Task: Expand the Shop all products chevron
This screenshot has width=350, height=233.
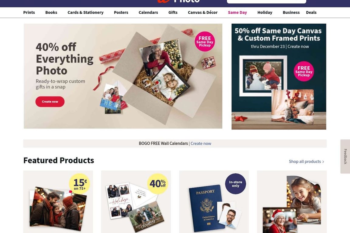Action: click(x=323, y=162)
